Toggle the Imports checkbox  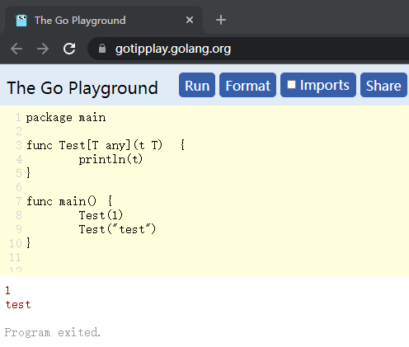point(291,85)
